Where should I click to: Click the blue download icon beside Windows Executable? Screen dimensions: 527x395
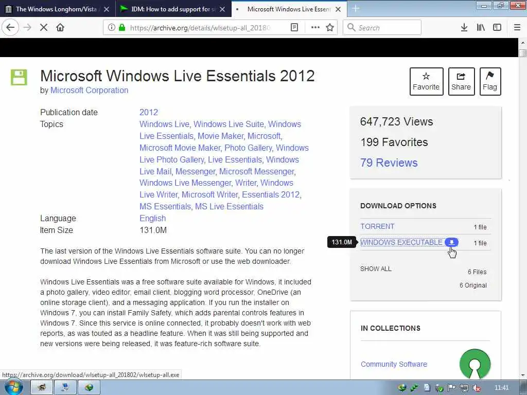(x=451, y=242)
